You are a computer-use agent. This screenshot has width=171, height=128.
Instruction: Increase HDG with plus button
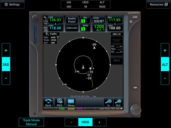click(x=99, y=122)
